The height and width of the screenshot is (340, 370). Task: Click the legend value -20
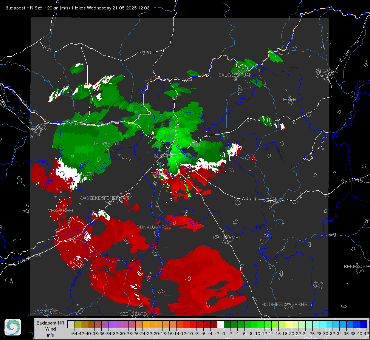coord(155,334)
